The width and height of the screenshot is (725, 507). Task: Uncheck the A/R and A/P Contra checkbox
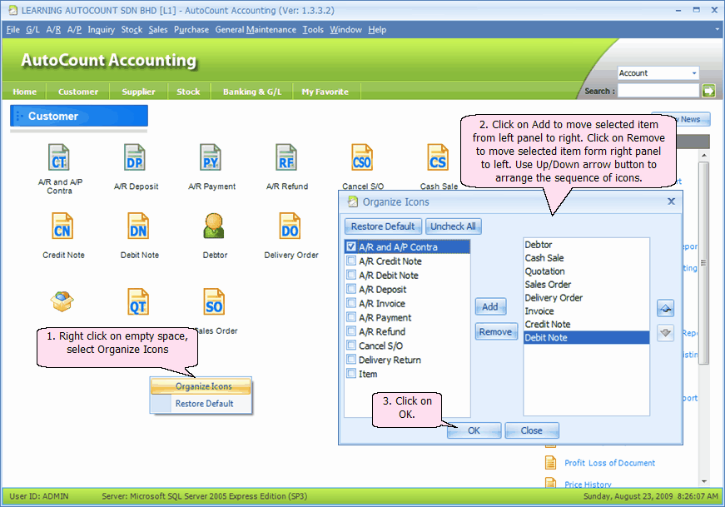pyautogui.click(x=351, y=246)
